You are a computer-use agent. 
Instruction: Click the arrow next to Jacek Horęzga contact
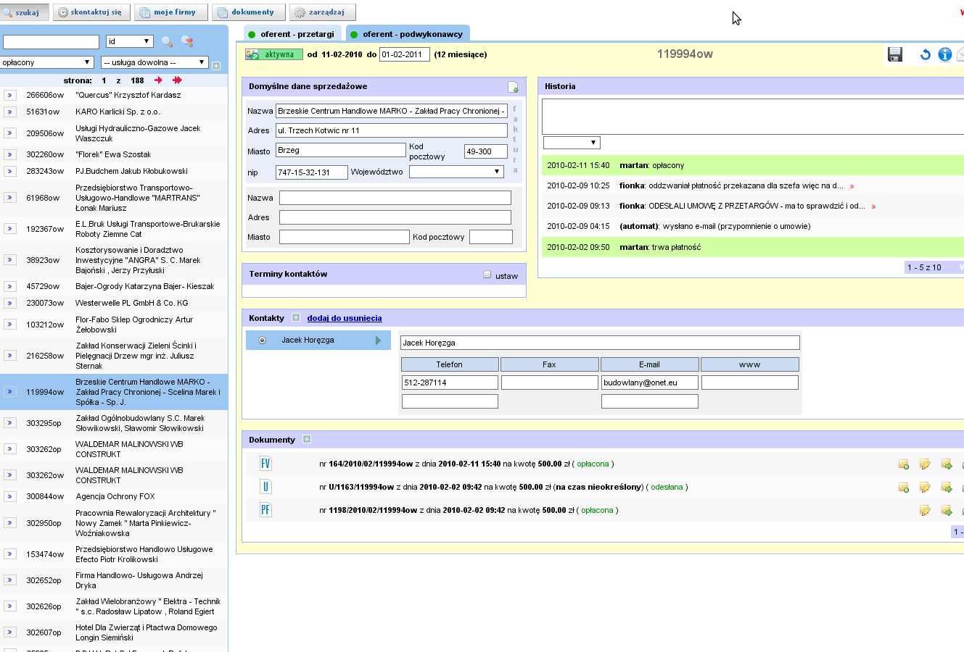point(378,340)
